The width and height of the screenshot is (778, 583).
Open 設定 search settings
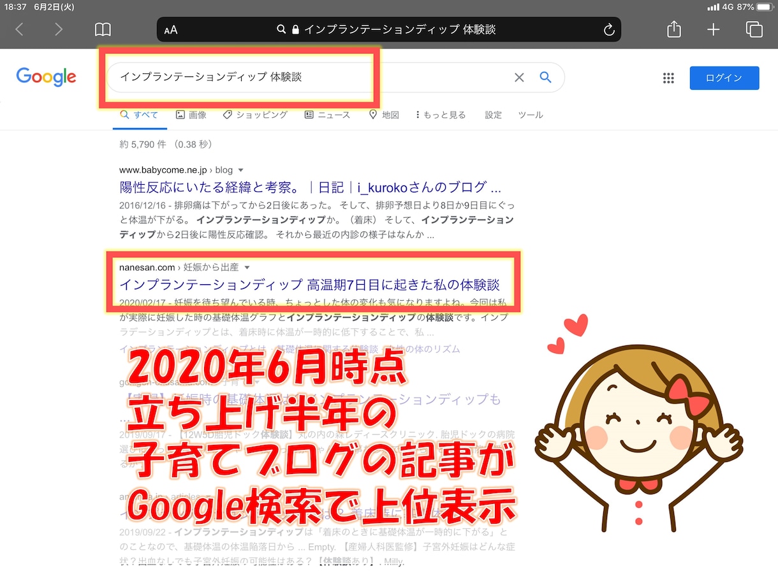494,115
